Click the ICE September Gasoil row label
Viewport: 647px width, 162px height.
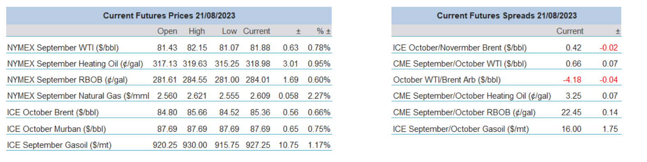pos(59,145)
